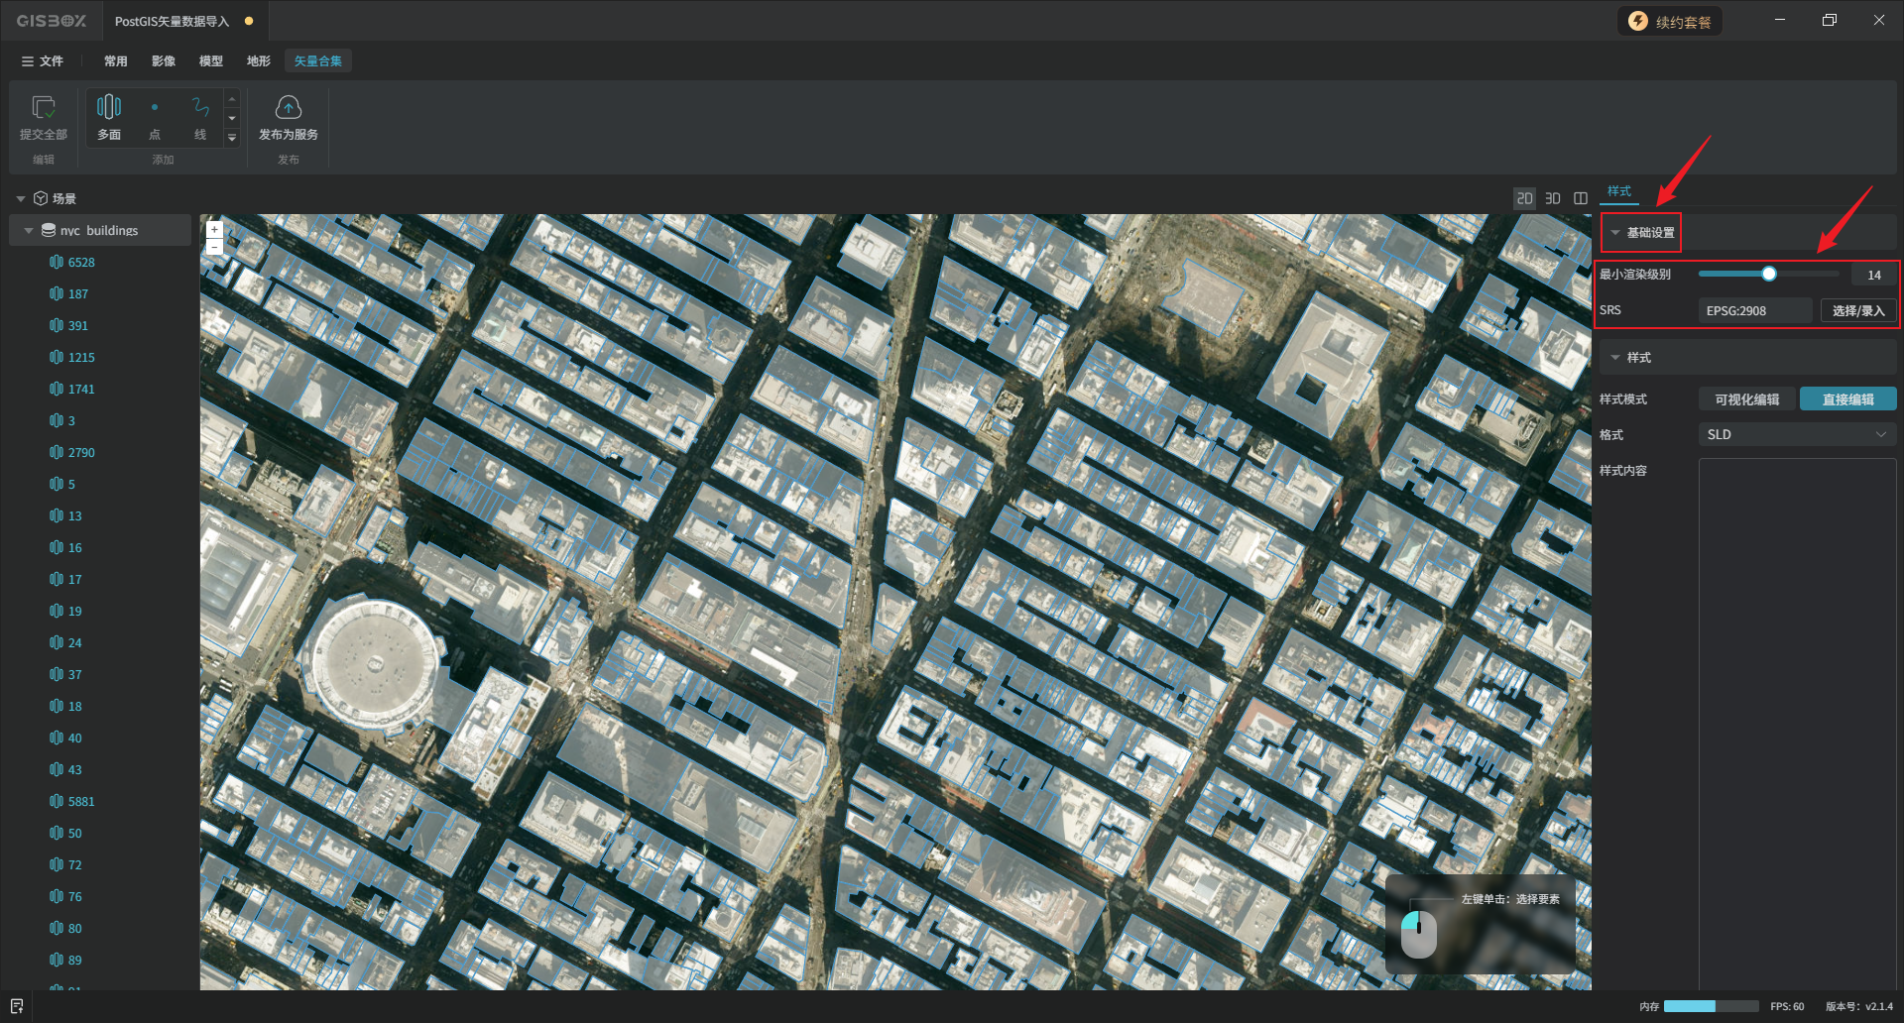Open the log icon in the status bar
This screenshot has width=1904, height=1023.
point(17,1006)
